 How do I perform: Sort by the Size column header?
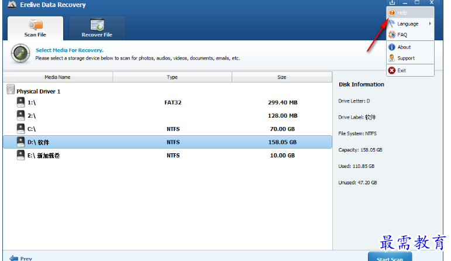coord(282,77)
